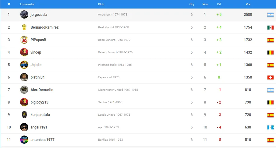276x148 pixels.
Task: Select club Bayern Munich 1974-1976
Action: click(115, 52)
